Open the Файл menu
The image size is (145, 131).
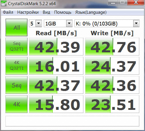(8, 12)
